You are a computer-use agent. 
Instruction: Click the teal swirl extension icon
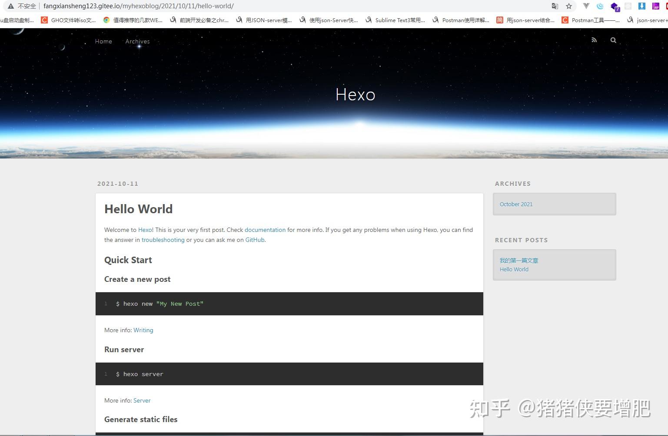click(600, 6)
